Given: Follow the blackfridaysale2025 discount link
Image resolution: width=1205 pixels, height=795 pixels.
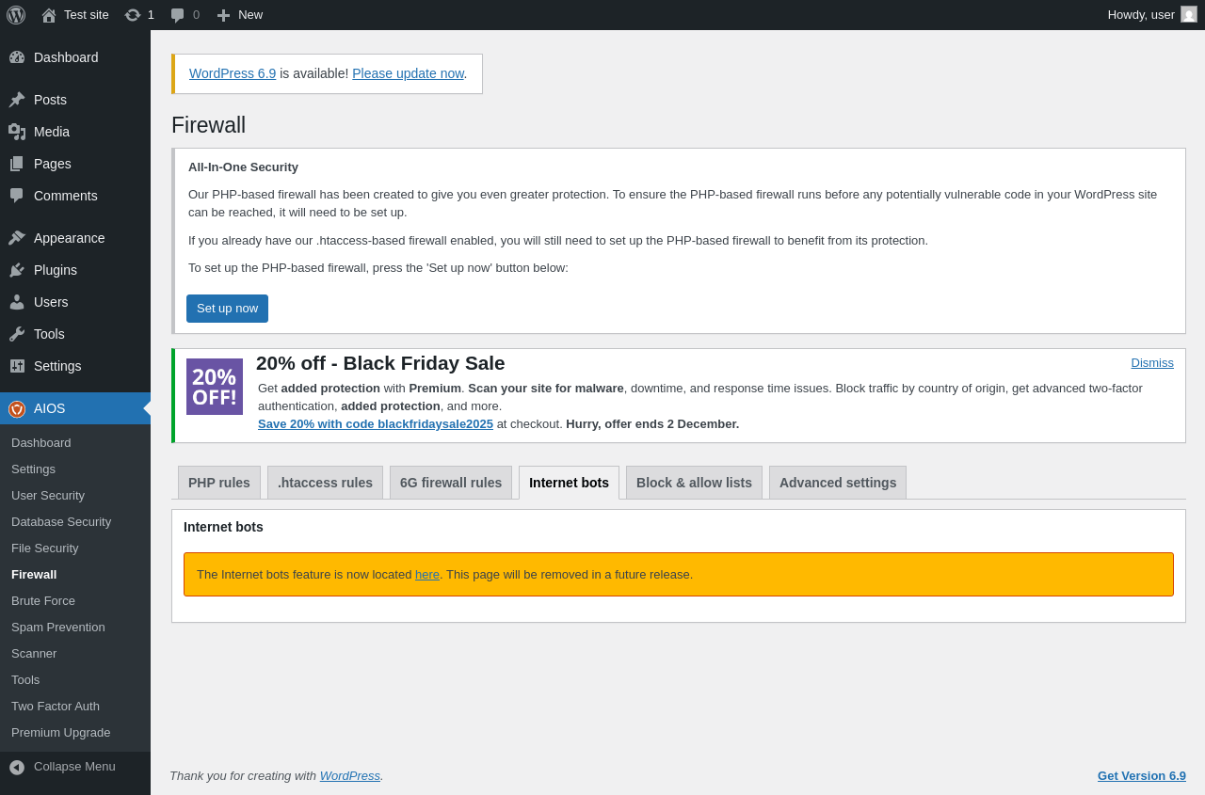Looking at the screenshot, I should coord(376,424).
